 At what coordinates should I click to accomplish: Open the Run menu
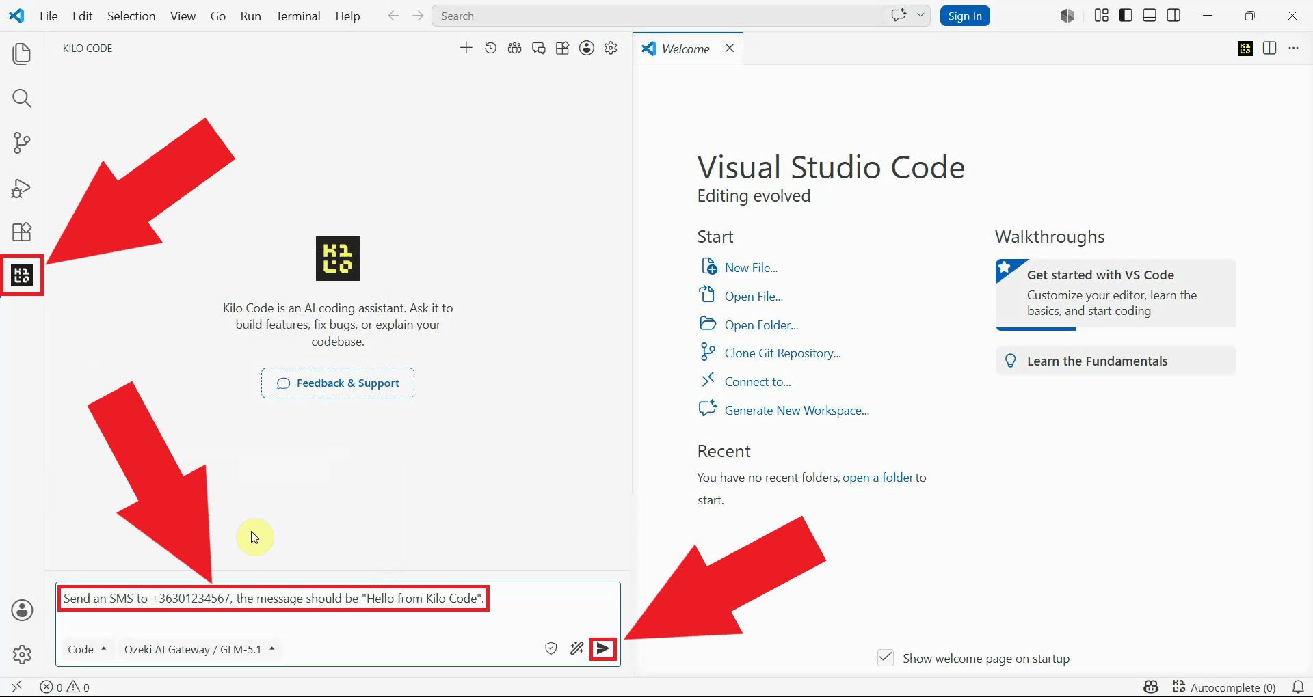click(250, 16)
